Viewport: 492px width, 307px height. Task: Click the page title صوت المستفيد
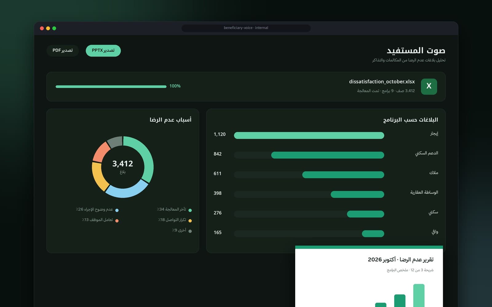[416, 50]
